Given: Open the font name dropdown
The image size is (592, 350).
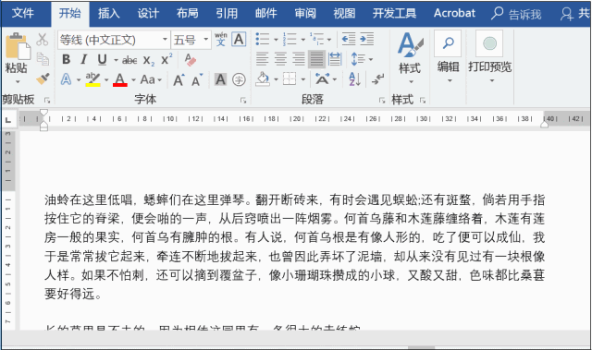Looking at the screenshot, I should coord(165,39).
